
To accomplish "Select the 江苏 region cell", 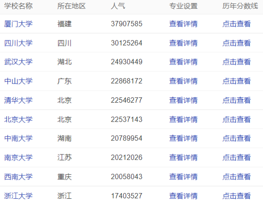I will 64,157.
